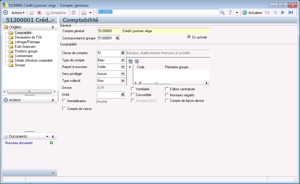Click the Actualiser button
The width and height of the screenshot is (300, 184).
[x=252, y=13]
